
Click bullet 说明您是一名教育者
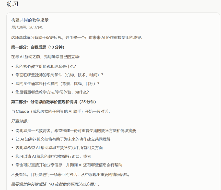point(76,131)
